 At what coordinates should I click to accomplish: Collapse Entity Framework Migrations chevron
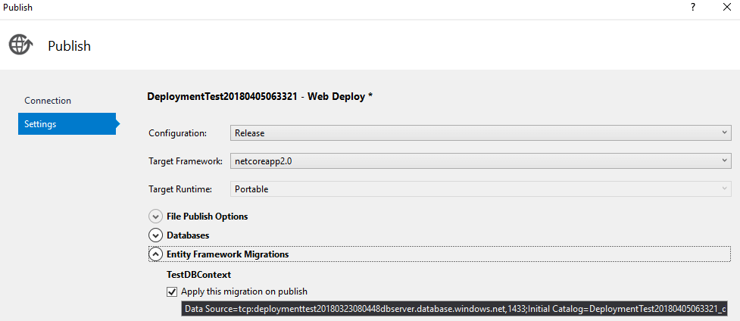pos(155,254)
